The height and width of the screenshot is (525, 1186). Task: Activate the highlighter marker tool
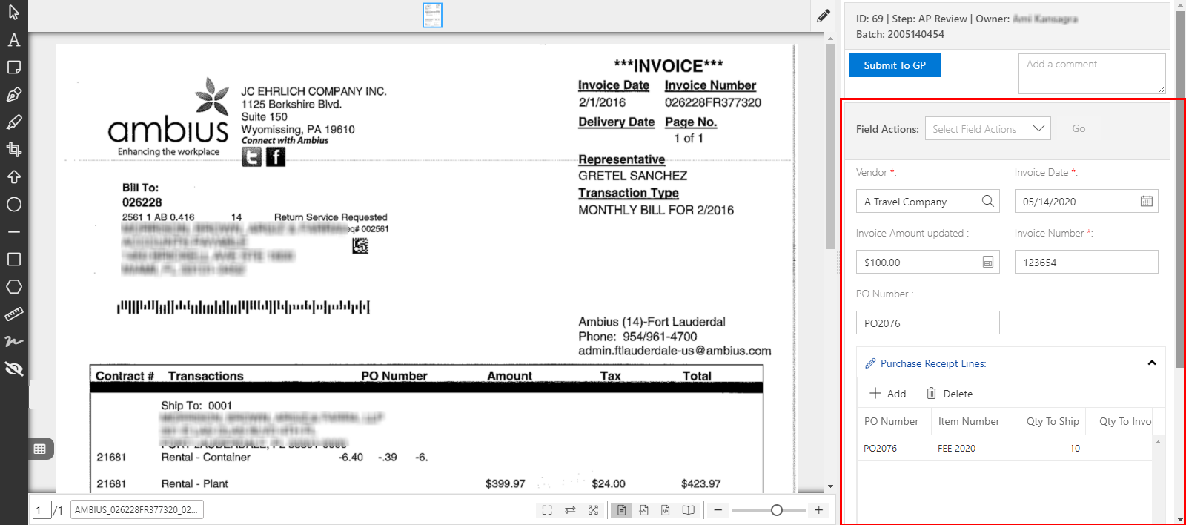point(14,122)
